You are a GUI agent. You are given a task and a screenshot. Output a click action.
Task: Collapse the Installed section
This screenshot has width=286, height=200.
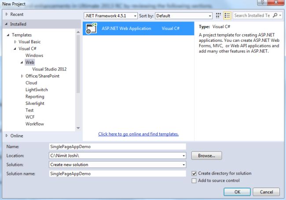(x=7, y=24)
